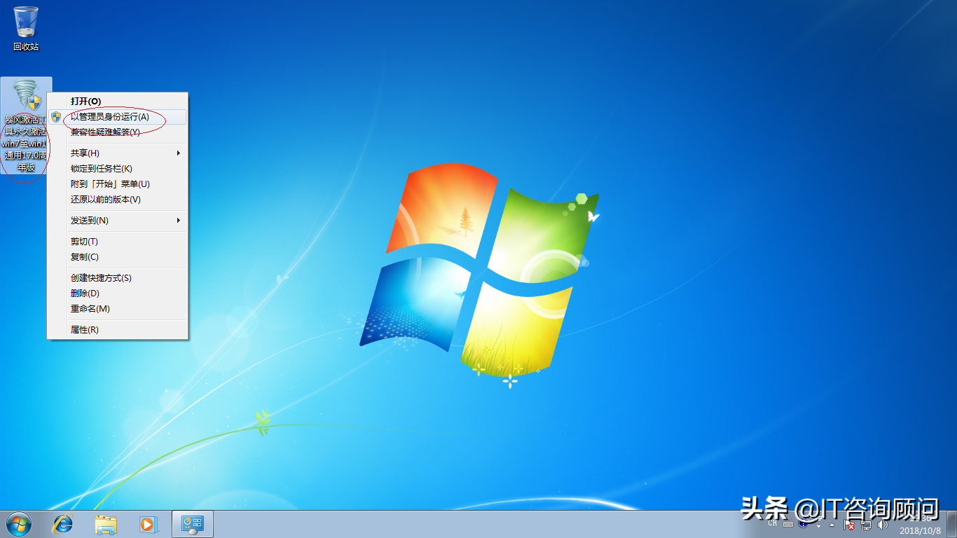The image size is (957, 538).
Task: Launch Internet Explorer from the taskbar
Action: 64,524
